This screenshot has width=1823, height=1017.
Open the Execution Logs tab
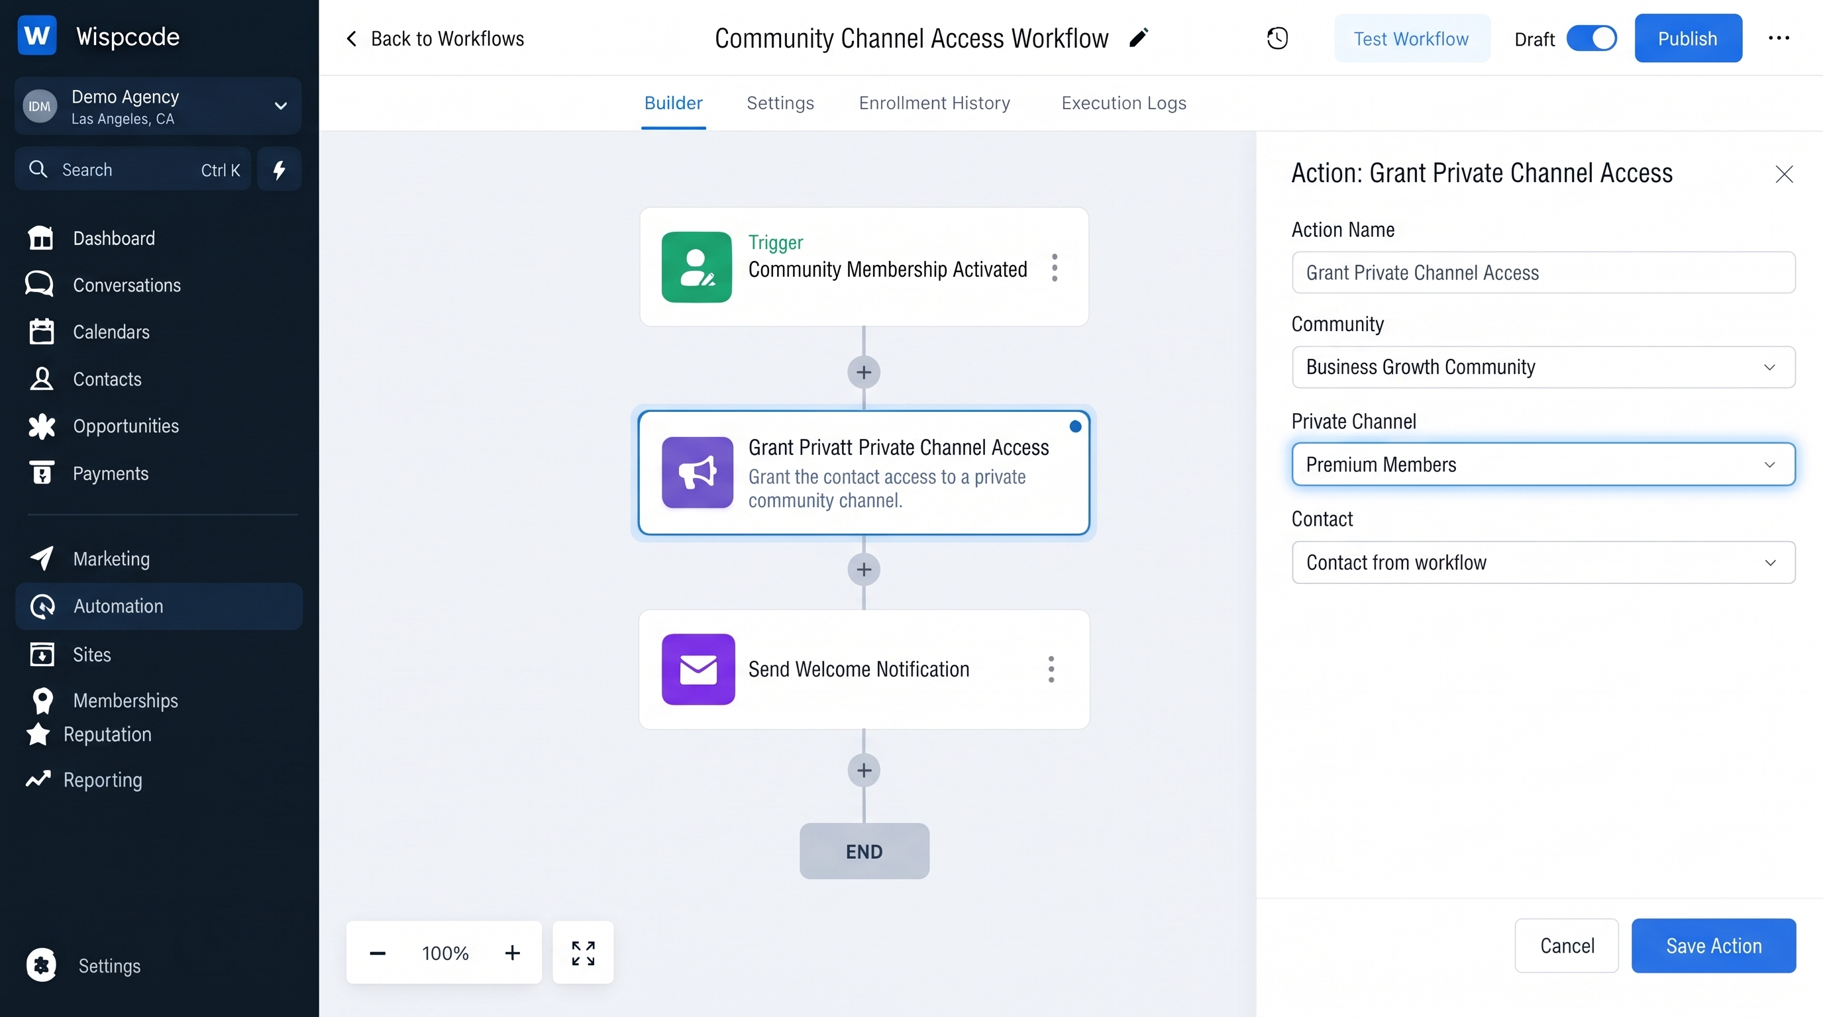coord(1123,103)
